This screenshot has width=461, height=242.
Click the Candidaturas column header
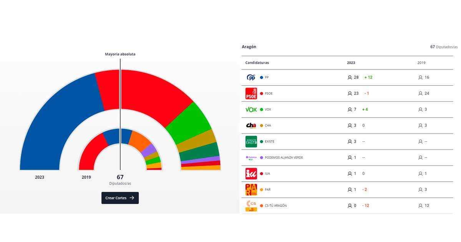coord(257,63)
